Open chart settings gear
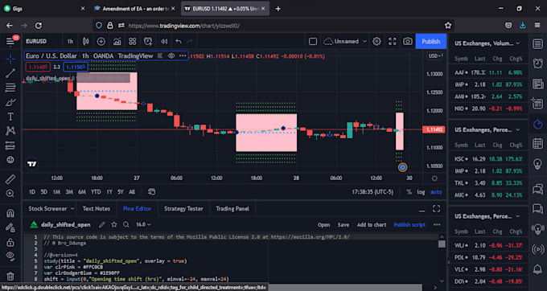Image resolution: width=547 pixels, height=291 pixels. pyautogui.click(x=376, y=42)
